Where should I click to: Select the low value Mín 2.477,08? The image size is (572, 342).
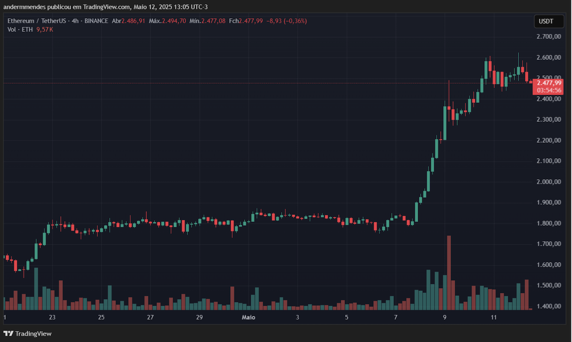(207, 21)
